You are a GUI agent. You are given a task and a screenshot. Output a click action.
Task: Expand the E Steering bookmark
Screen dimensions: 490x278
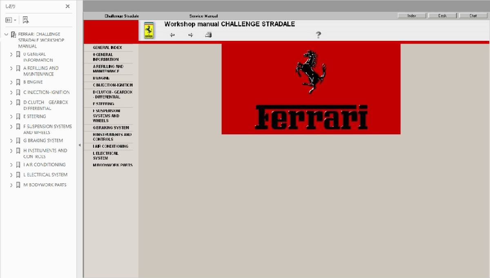[x=11, y=116]
